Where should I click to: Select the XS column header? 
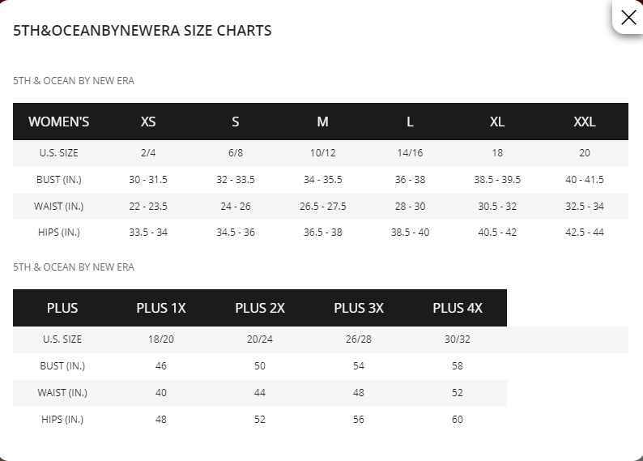click(148, 122)
